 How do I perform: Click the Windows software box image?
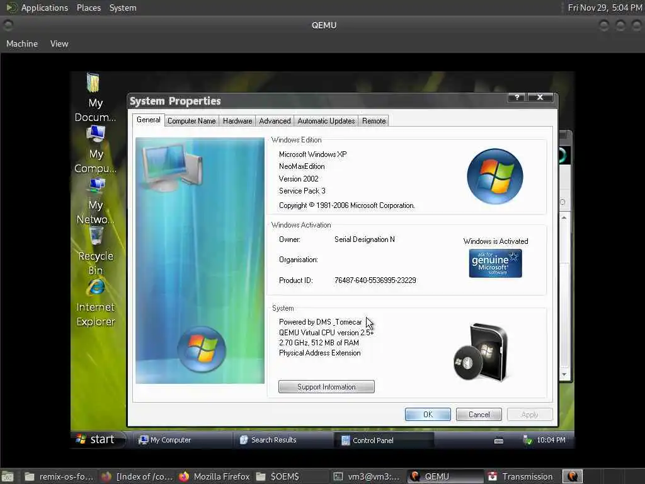481,352
